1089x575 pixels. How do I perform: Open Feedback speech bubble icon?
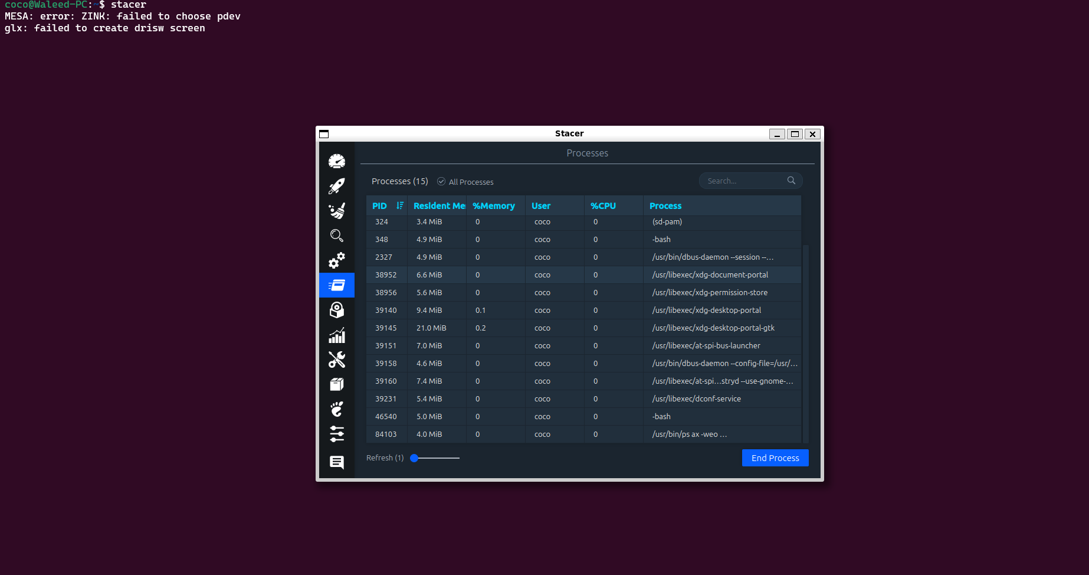(337, 462)
